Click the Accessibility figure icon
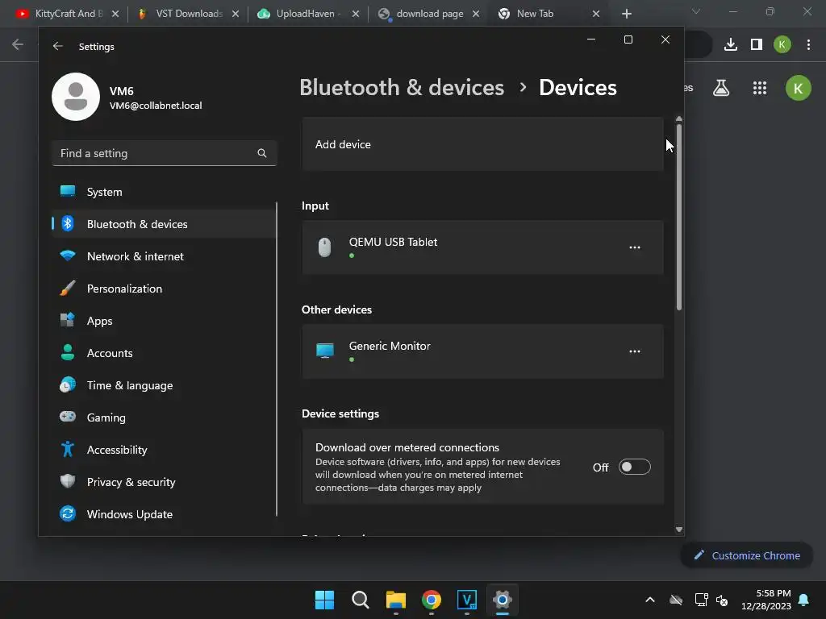 click(68, 449)
